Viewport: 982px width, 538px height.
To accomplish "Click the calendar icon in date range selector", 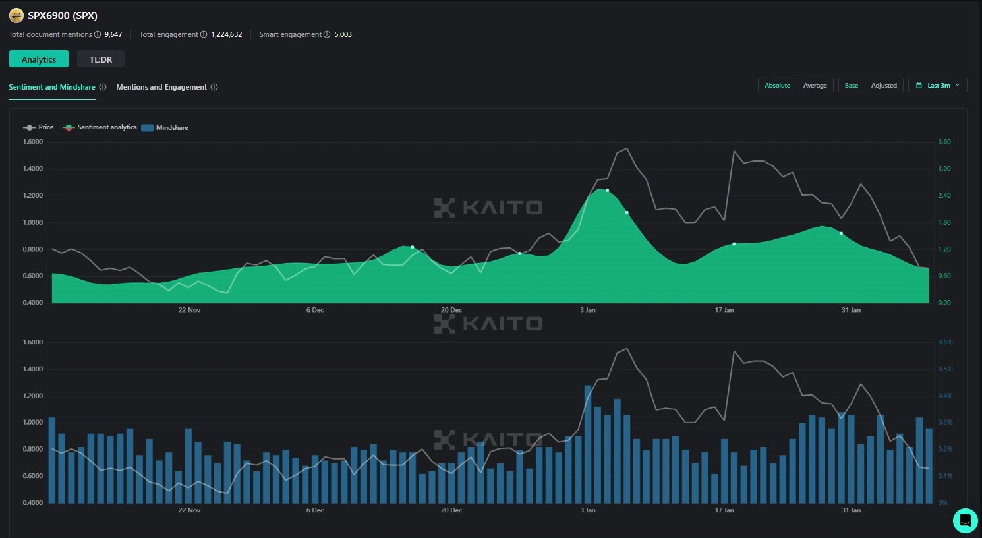I will click(919, 86).
